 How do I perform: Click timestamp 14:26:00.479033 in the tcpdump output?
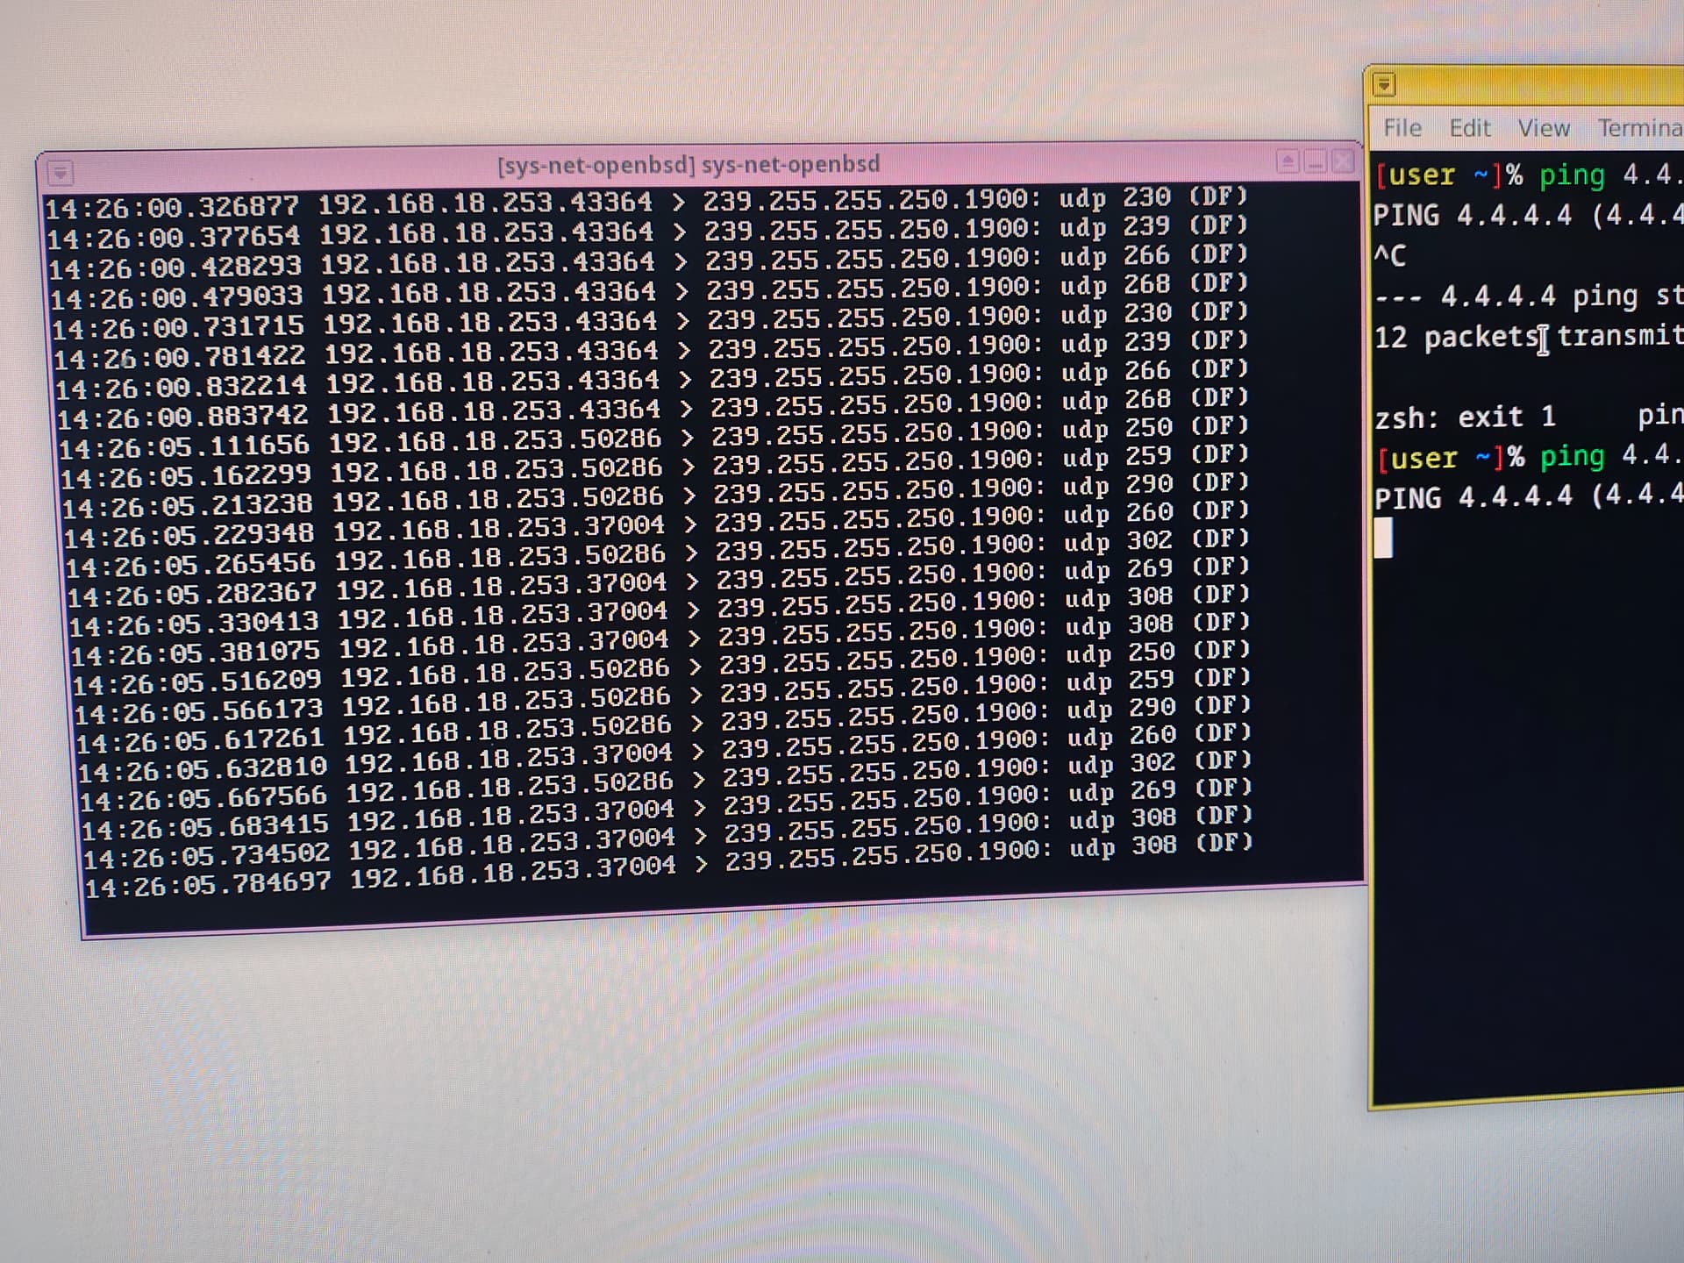click(177, 296)
